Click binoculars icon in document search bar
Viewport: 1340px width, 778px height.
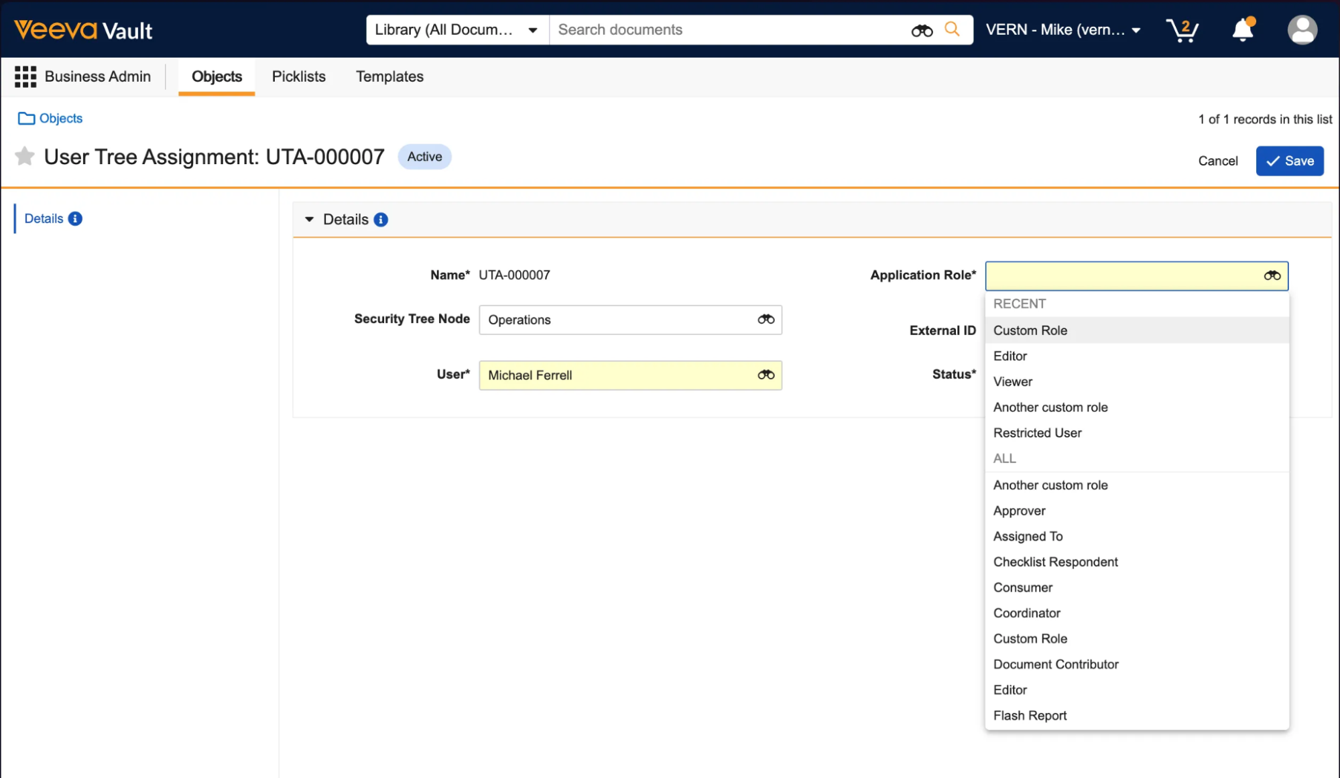click(x=922, y=30)
